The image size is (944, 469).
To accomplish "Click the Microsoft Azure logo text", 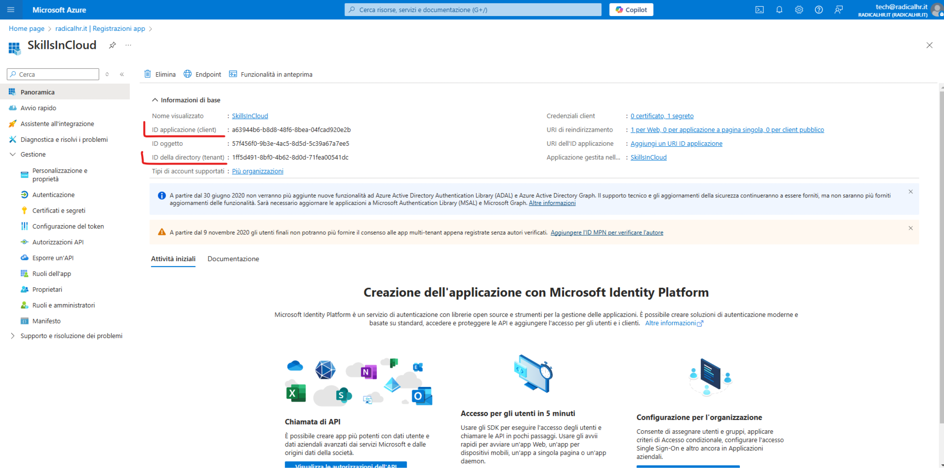I will coord(59,10).
